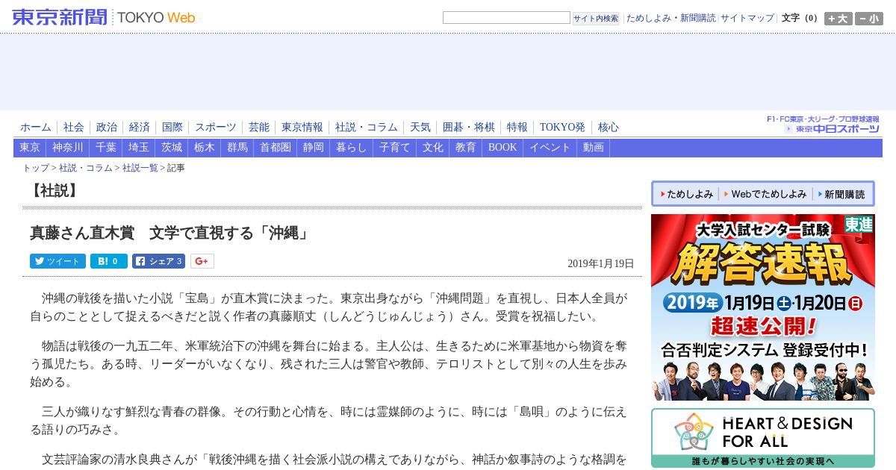Select the 子育て tab
This screenshot has width=896, height=470.
point(395,148)
